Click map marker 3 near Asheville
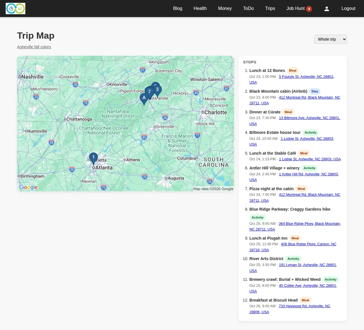364x330 pixels. pyautogui.click(x=157, y=90)
